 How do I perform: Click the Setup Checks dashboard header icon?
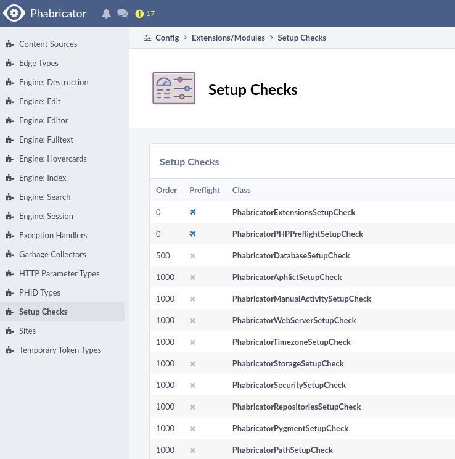(x=173, y=88)
